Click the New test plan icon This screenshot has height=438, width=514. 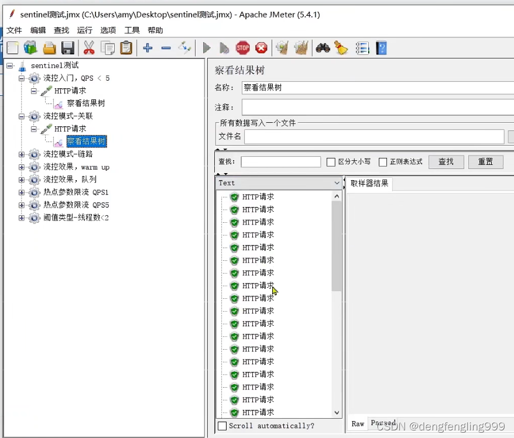(x=12, y=48)
